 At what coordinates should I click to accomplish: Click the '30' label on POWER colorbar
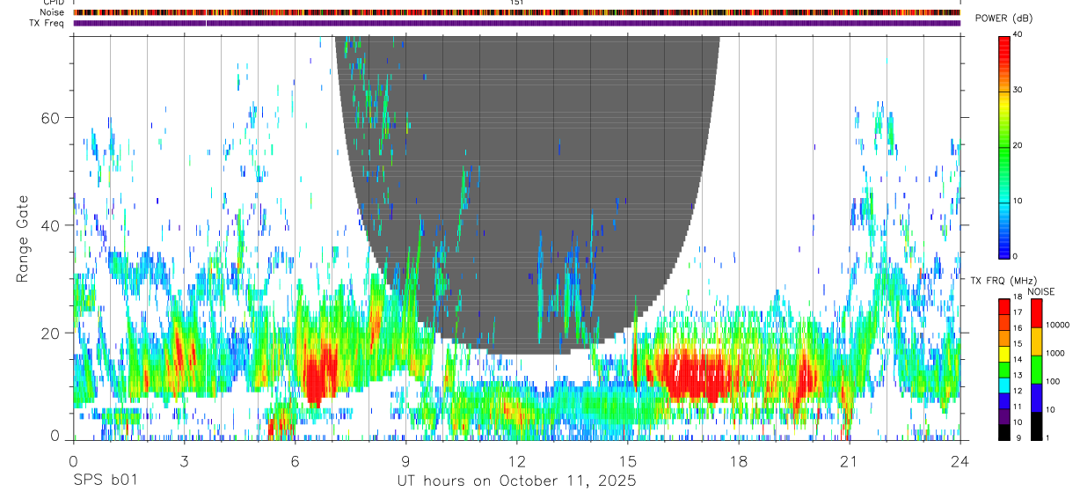[1017, 91]
